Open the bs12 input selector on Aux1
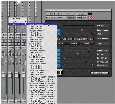Screen dimensions: 115x104 tap(18, 35)
